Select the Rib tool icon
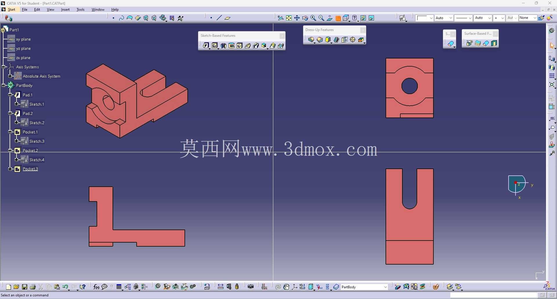The image size is (557, 299). pos(248,46)
